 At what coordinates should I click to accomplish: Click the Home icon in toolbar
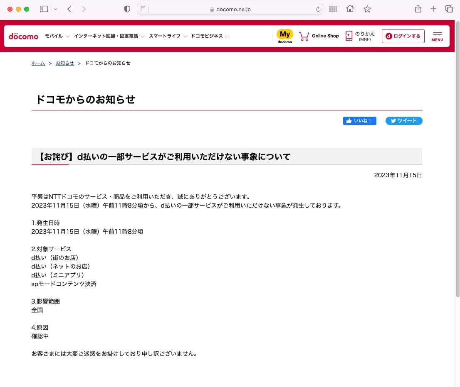coord(350,9)
